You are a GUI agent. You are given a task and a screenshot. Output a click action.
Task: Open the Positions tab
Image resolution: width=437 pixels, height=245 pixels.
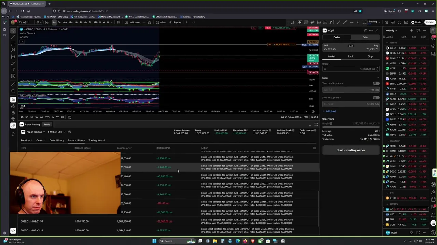point(26,140)
